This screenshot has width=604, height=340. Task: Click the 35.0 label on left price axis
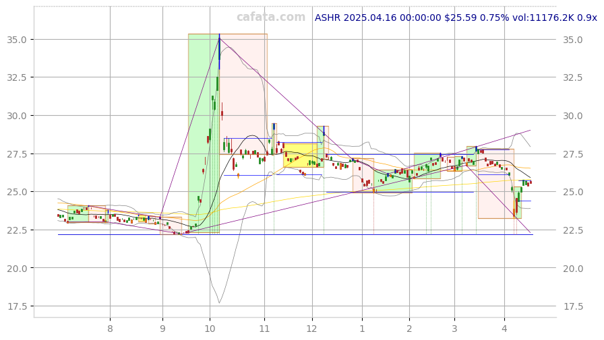[17, 40]
